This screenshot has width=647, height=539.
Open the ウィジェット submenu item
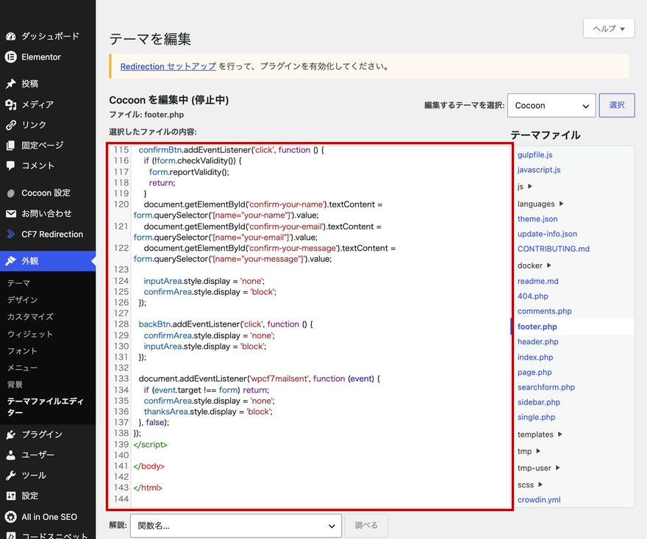pyautogui.click(x=30, y=334)
